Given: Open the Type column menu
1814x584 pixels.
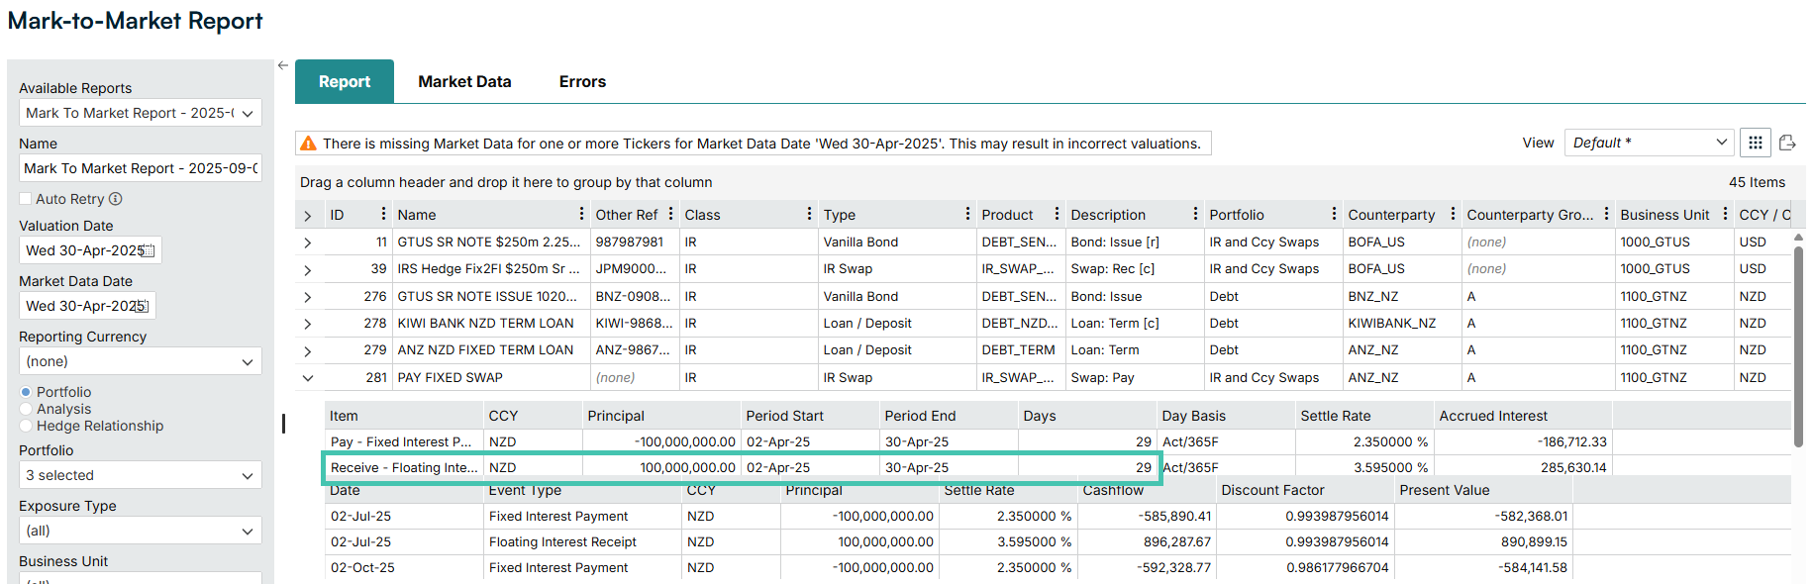Looking at the screenshot, I should tap(967, 214).
